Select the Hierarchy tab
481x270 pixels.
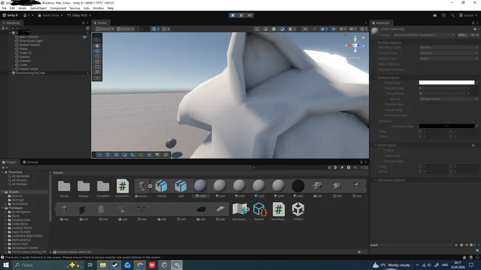pos(11,23)
